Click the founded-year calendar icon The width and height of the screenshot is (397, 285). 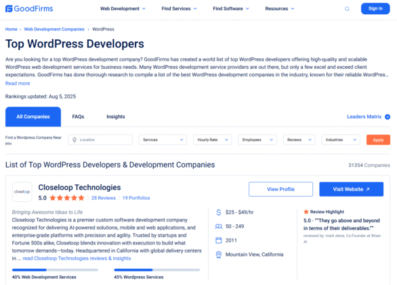pos(219,240)
